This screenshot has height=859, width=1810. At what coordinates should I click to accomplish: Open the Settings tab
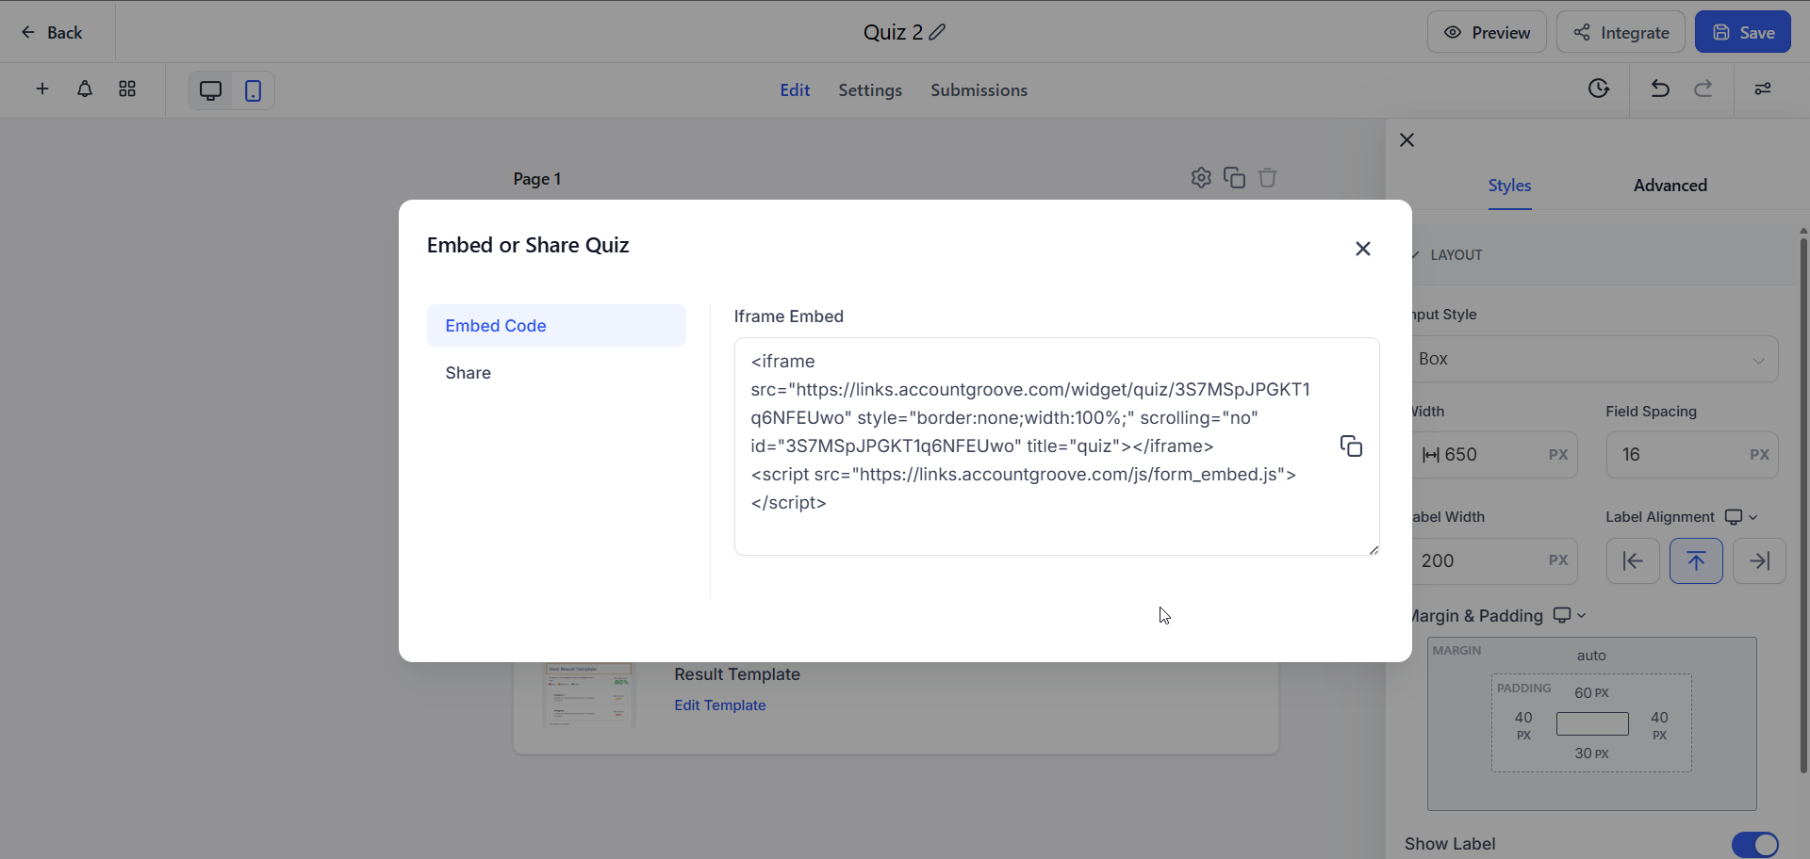[870, 90]
